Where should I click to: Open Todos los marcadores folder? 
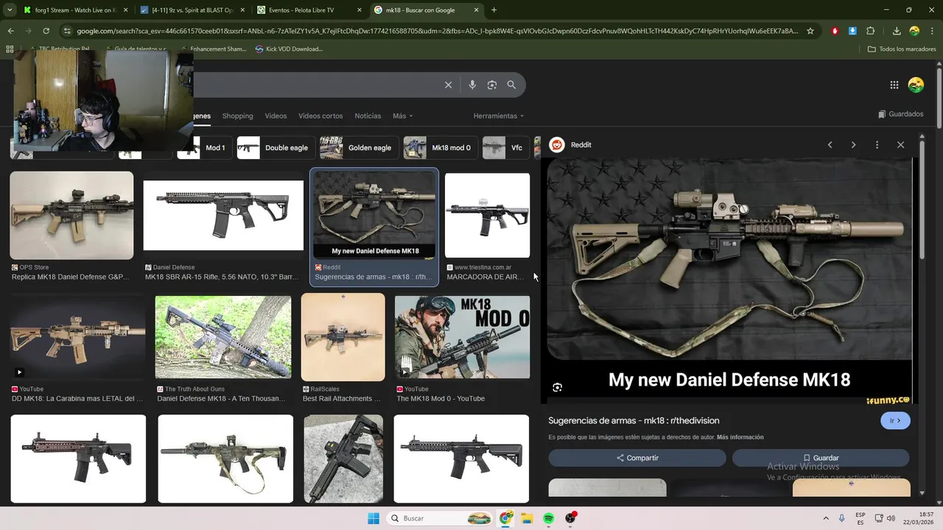902,49
